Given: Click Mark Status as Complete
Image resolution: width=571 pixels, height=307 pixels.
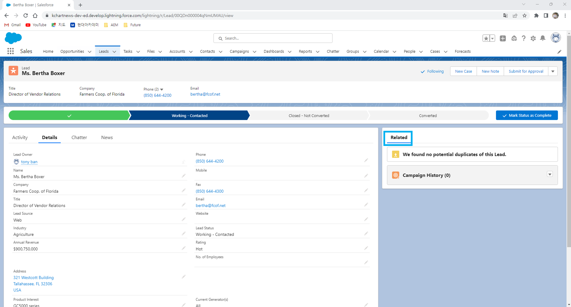Looking at the screenshot, I should pyautogui.click(x=527, y=115).
